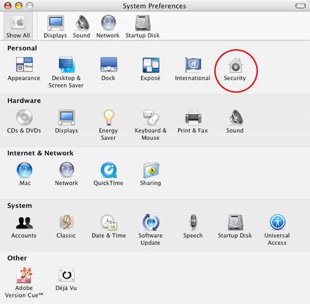The height and width of the screenshot is (304, 310).
Task: Open Displays in the Hardware section
Action: [x=66, y=121]
